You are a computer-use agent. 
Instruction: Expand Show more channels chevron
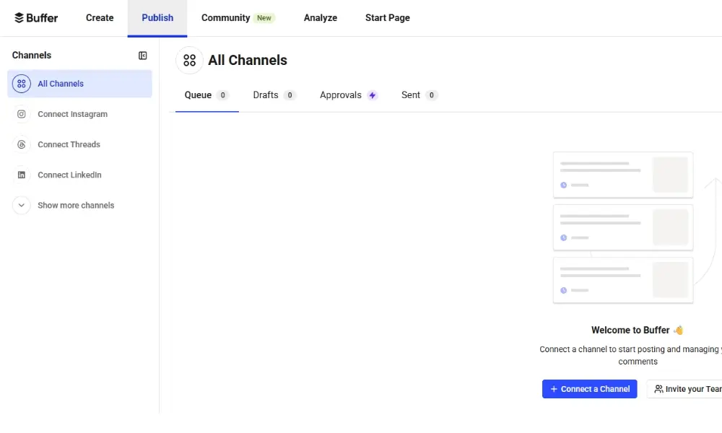22,205
